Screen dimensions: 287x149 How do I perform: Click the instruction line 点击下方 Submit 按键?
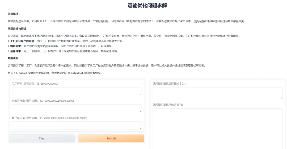55,73
